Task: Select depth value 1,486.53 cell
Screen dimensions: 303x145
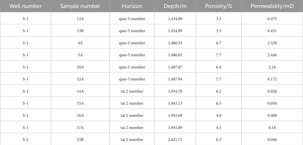Action: coord(175,43)
